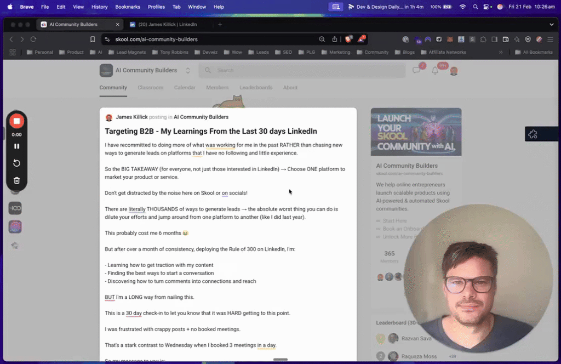This screenshot has width=561, height=364.
Task: Delete the recording with the trash icon
Action: pyautogui.click(x=16, y=180)
